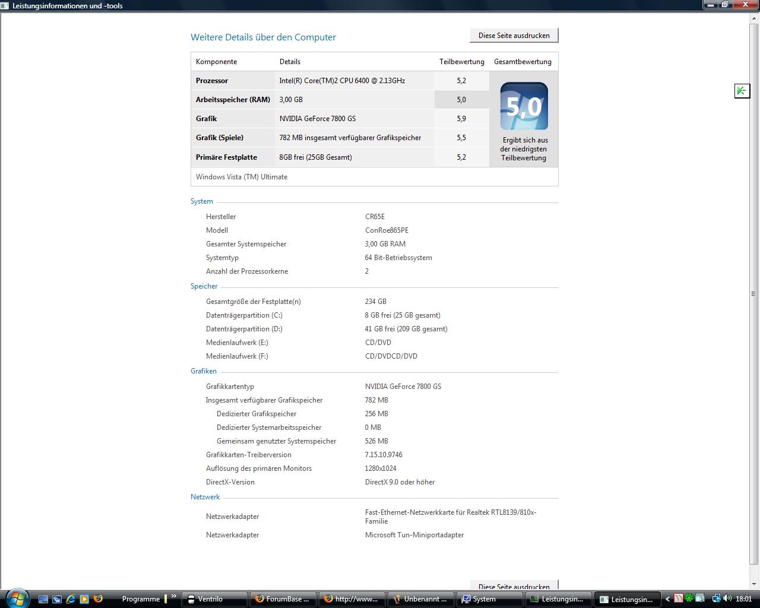Show hidden tray icons arrow
760x608 pixels.
667,599
